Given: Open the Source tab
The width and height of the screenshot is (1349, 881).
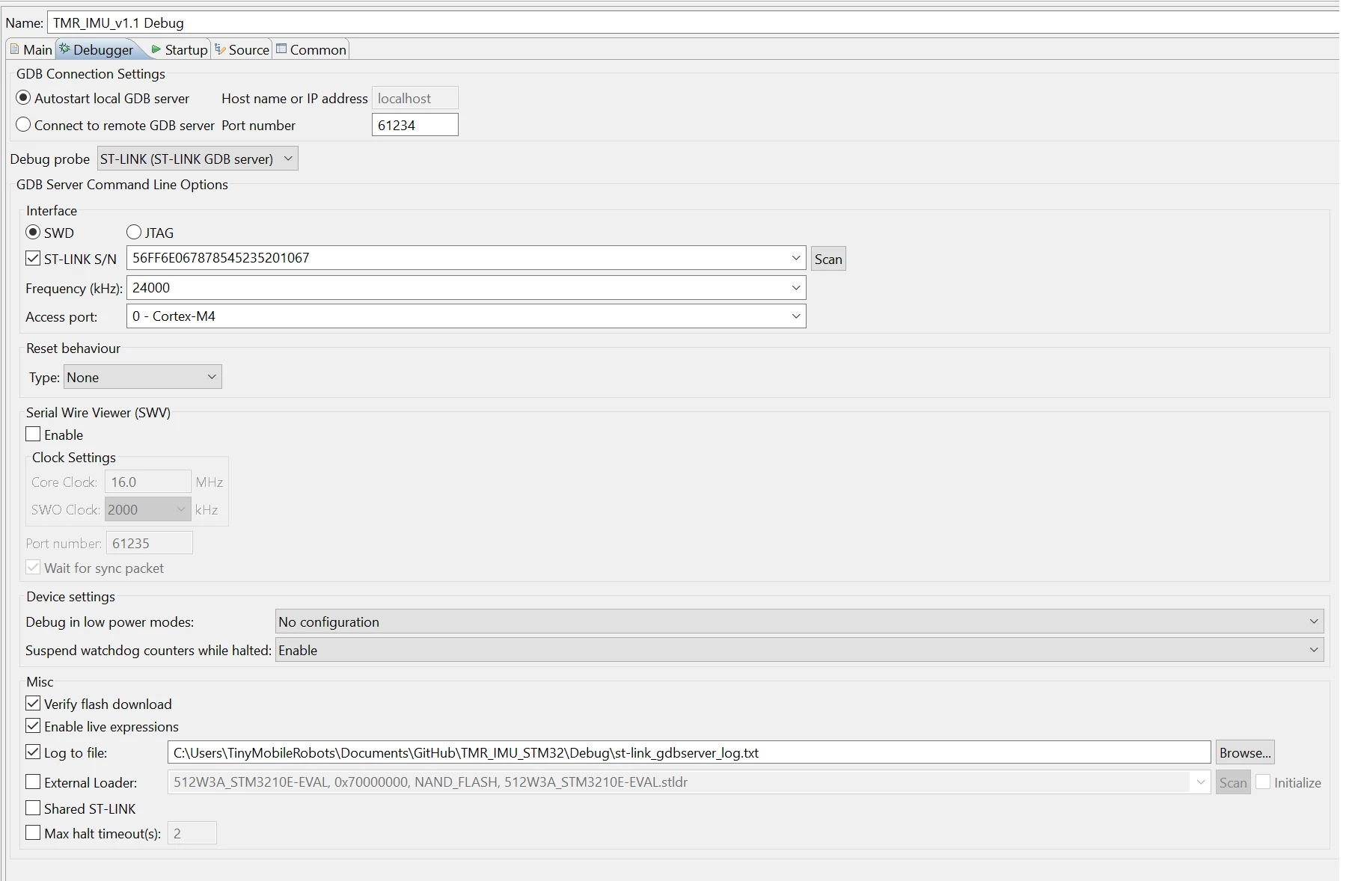Looking at the screenshot, I should tap(242, 49).
